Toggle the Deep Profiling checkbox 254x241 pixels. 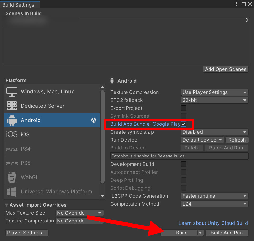tap(184, 180)
